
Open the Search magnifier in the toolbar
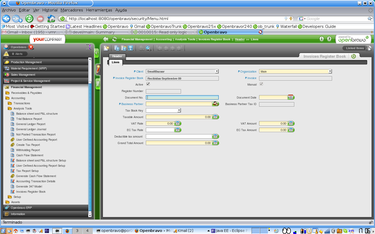(x=148, y=48)
